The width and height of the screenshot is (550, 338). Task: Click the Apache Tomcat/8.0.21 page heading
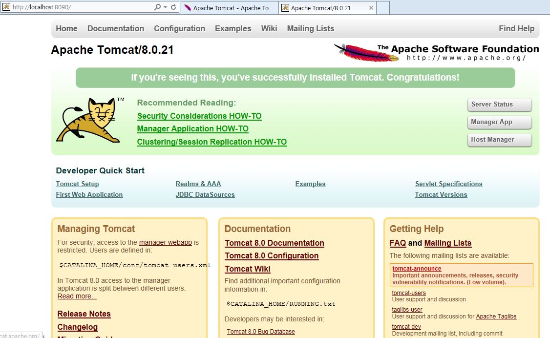(113, 50)
